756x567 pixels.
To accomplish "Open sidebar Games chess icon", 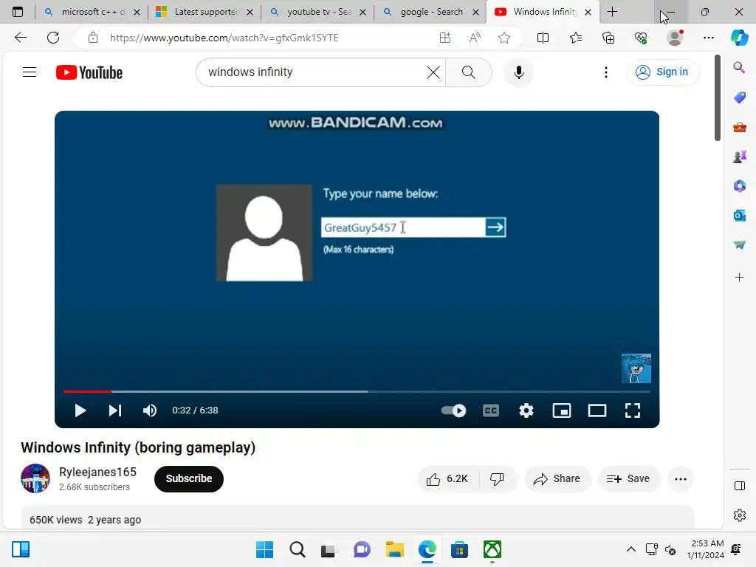I will coord(740,157).
